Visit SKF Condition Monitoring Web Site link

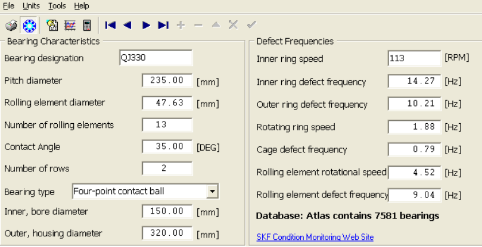click(315, 237)
